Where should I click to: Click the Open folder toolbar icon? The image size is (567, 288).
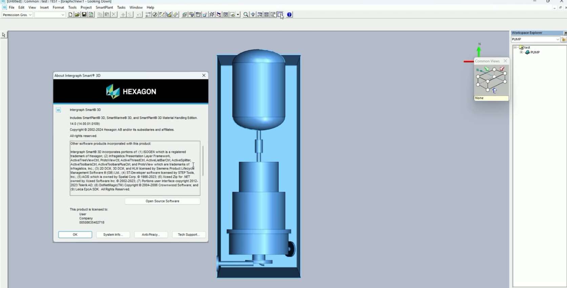[x=77, y=15]
